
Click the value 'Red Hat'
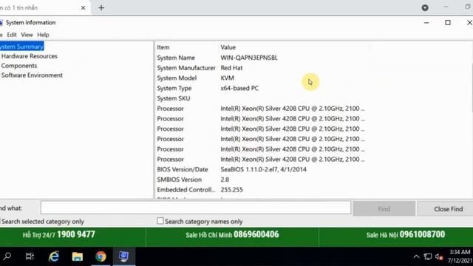click(x=231, y=68)
